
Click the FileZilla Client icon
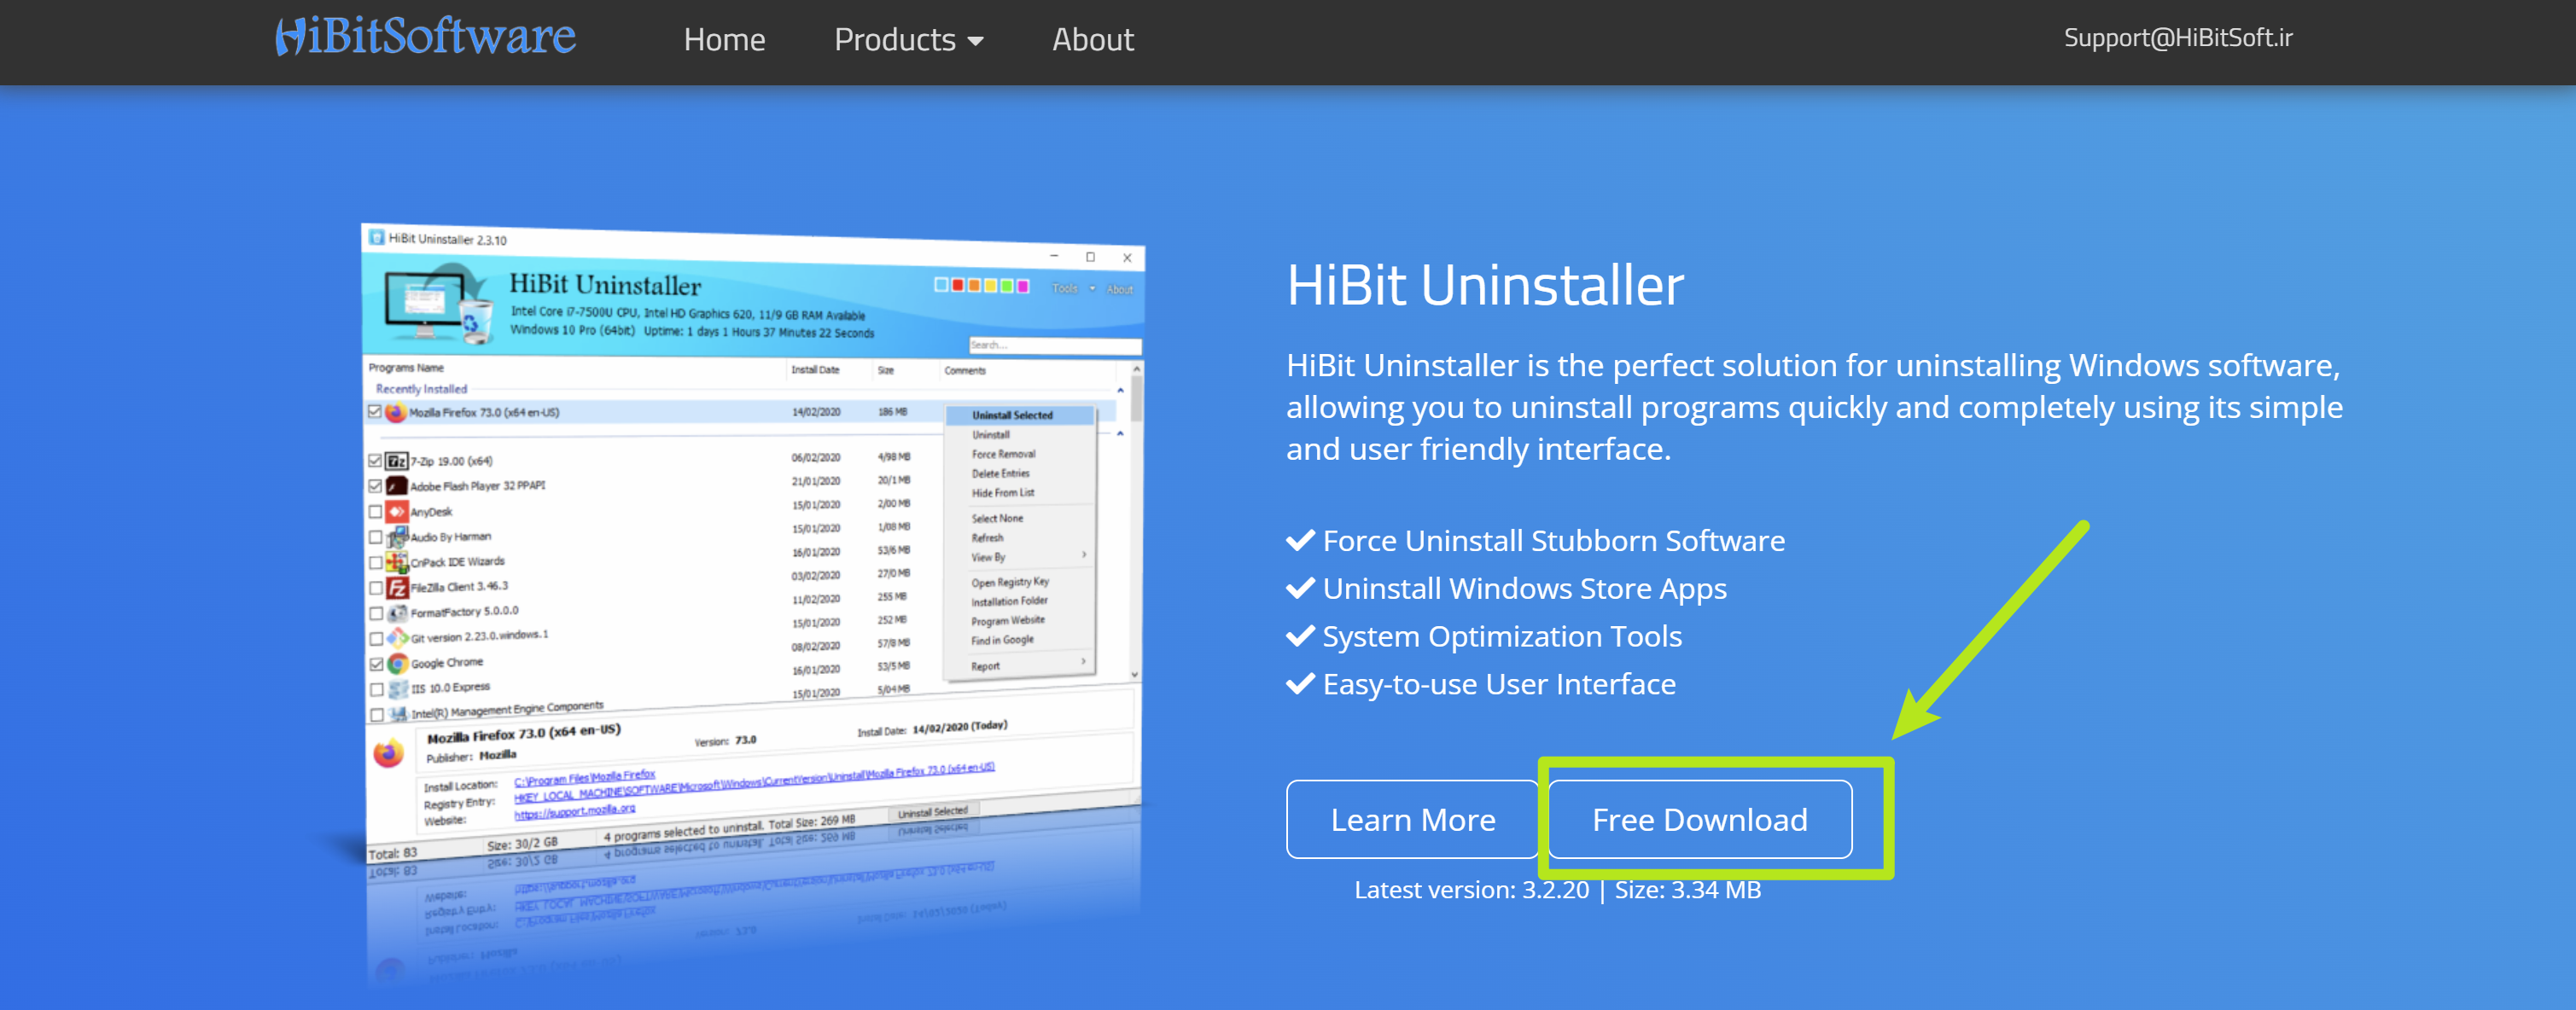(x=397, y=588)
